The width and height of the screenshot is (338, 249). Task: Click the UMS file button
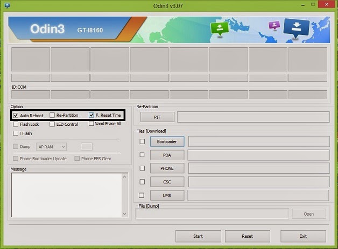[167, 195]
